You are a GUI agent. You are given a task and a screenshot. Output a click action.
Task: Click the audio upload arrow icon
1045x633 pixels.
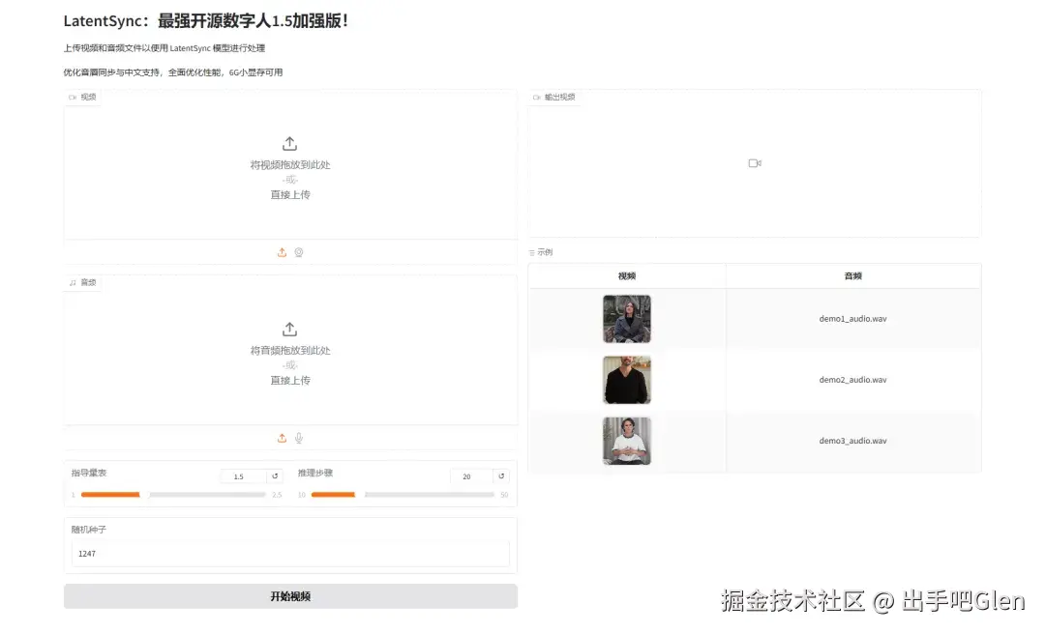289,330
